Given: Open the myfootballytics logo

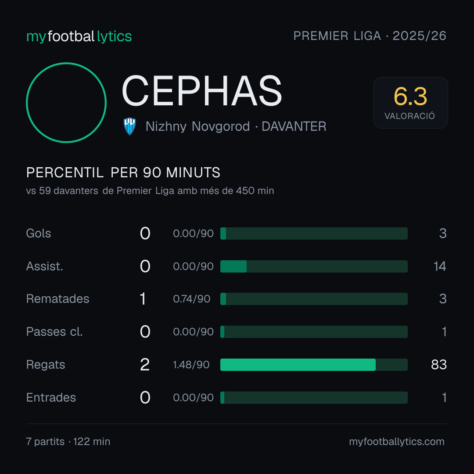Looking at the screenshot, I should click(x=79, y=36).
